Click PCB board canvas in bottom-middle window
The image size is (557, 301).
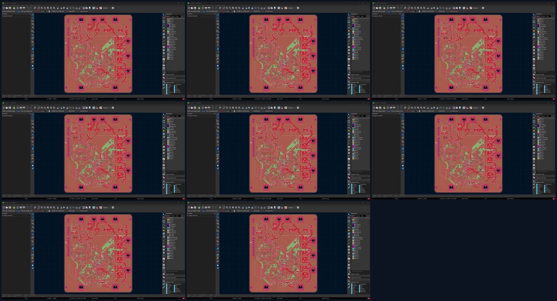coord(283,253)
